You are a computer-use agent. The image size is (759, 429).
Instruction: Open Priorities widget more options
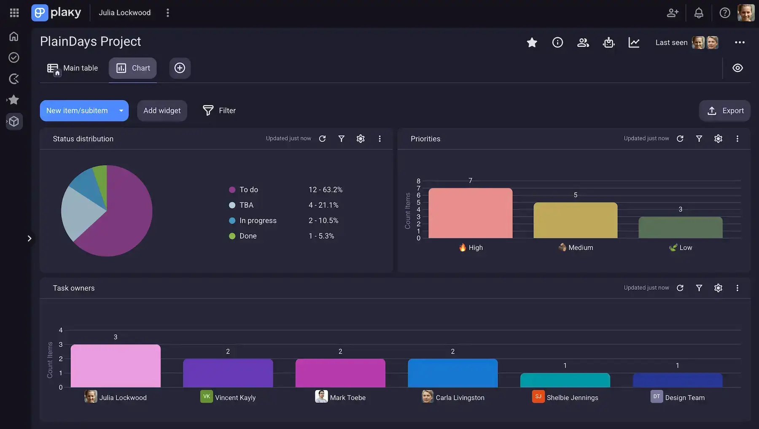coord(737,139)
